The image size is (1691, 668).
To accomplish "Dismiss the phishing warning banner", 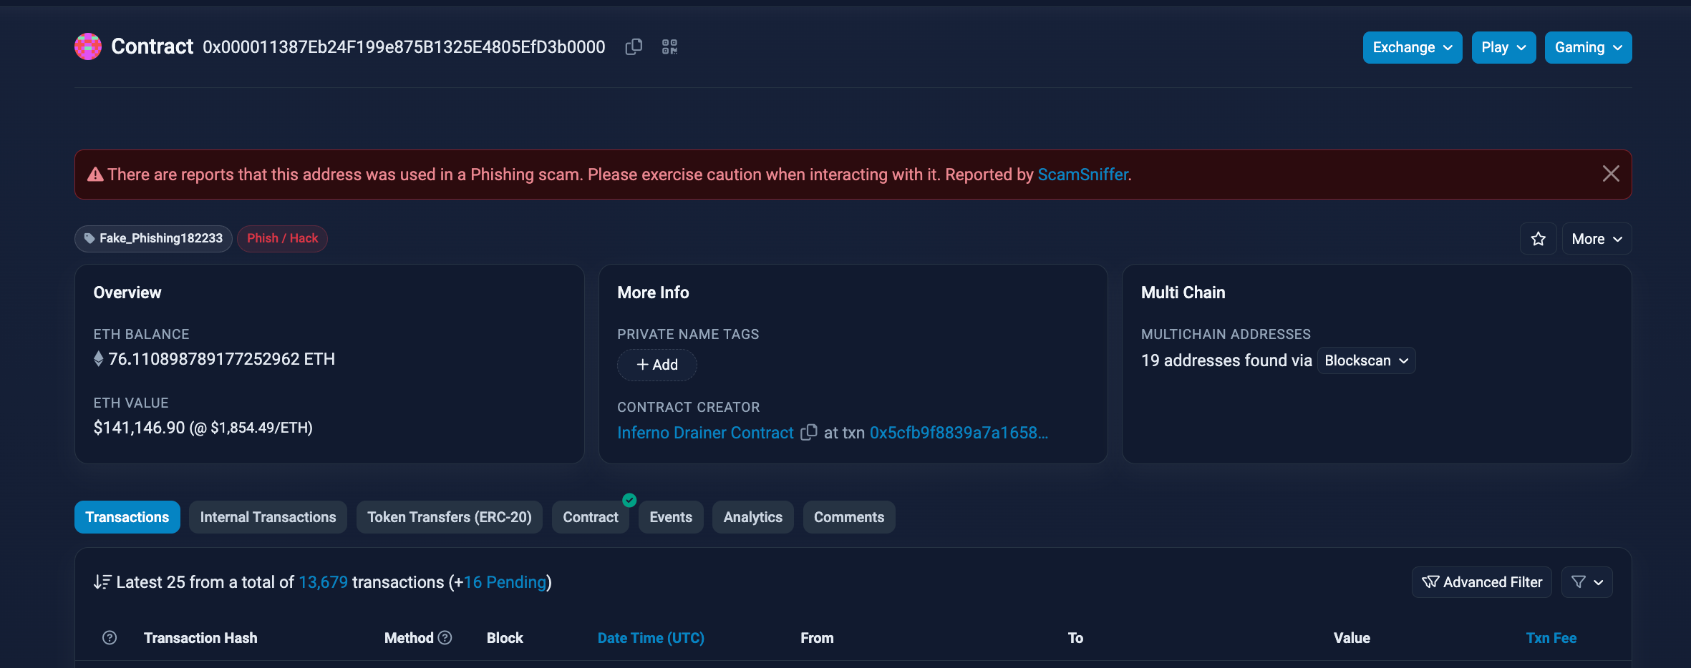I will (x=1611, y=174).
